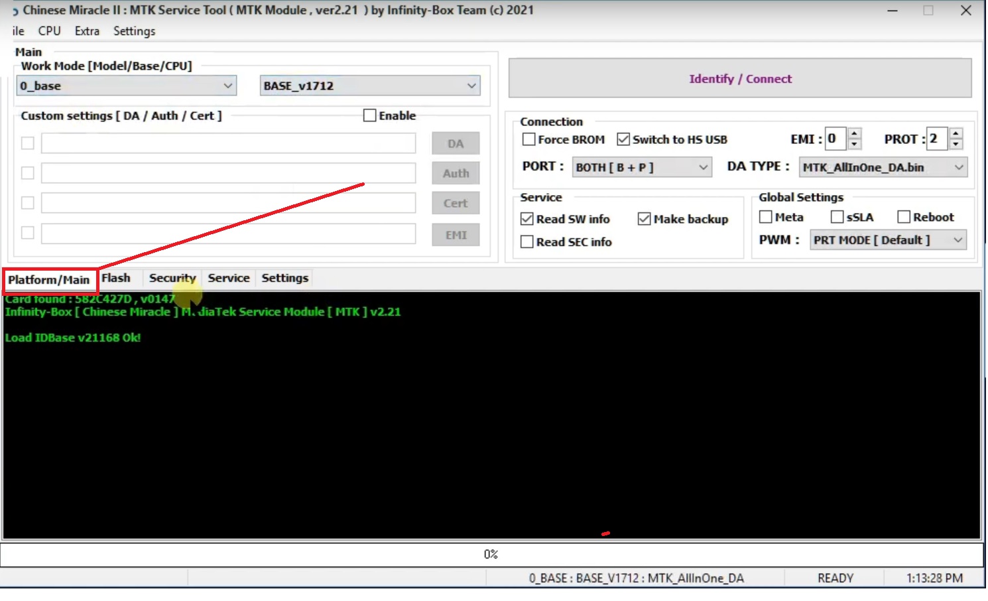Close the Chinese Miracle II window
988x601 pixels.
coord(966,11)
